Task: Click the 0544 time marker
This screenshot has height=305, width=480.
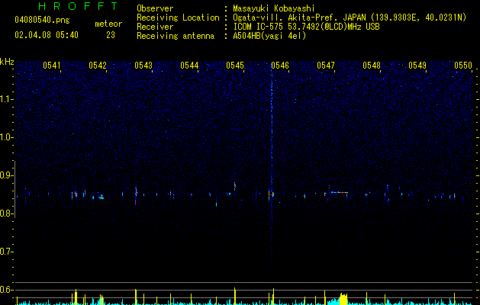Action: [x=189, y=66]
